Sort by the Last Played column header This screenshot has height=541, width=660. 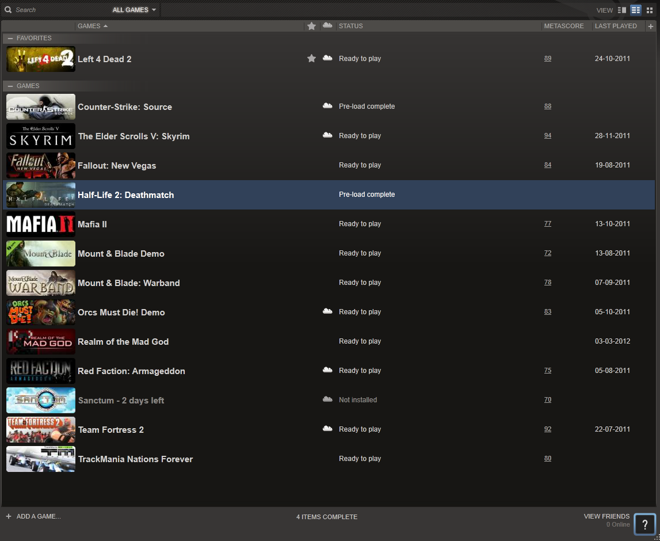615,26
